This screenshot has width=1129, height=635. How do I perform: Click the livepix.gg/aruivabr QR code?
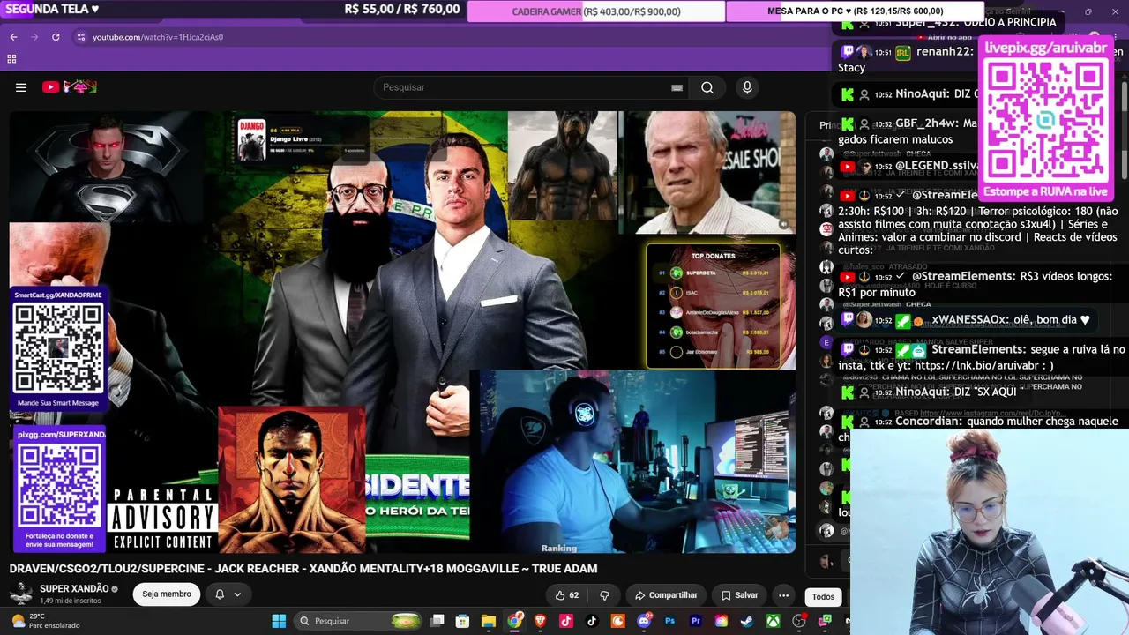tap(1045, 121)
